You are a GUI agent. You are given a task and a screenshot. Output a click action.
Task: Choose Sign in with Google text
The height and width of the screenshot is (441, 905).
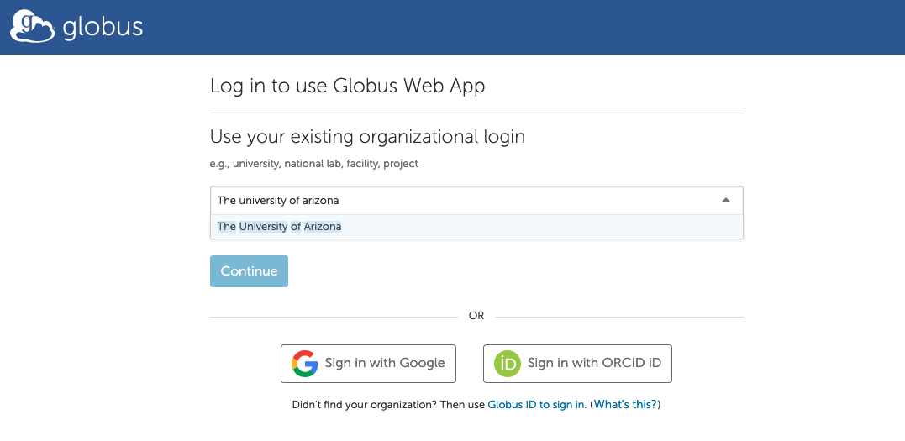pos(384,363)
